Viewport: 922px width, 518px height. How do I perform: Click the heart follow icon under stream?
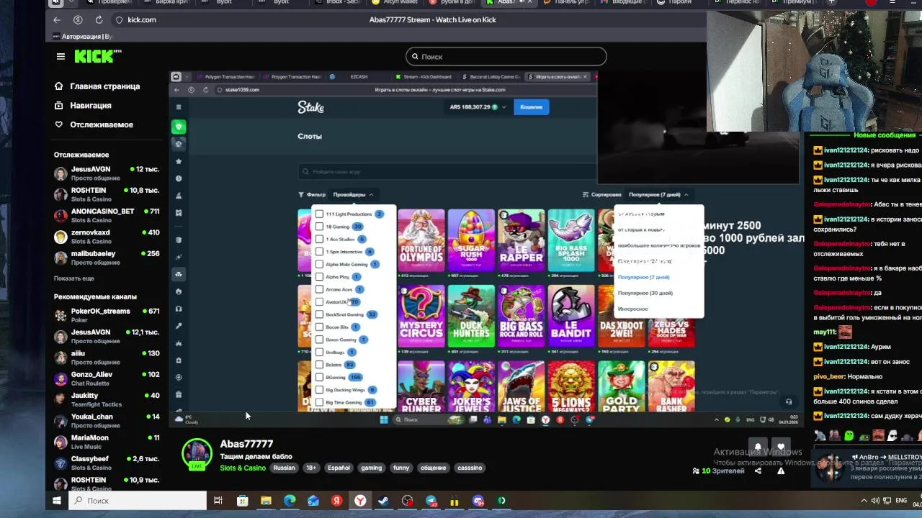click(x=781, y=447)
